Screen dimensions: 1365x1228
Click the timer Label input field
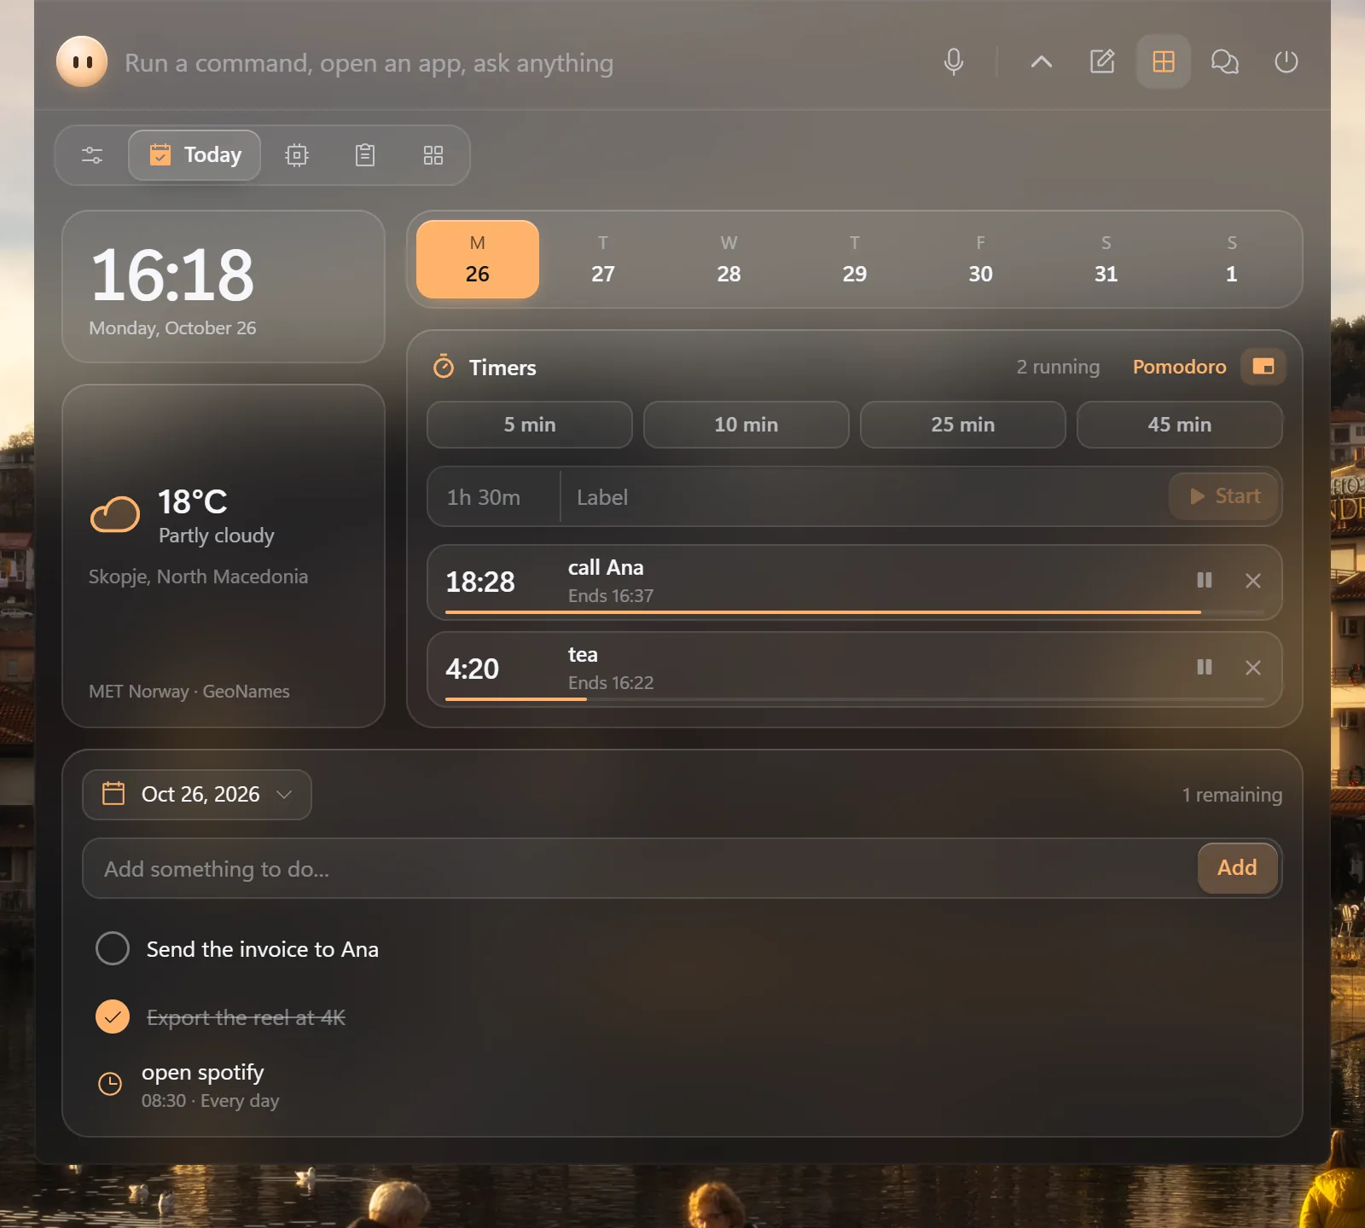pyautogui.click(x=863, y=497)
